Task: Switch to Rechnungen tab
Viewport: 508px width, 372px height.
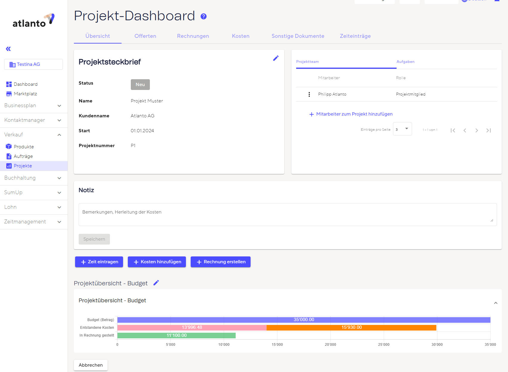Action: [193, 36]
